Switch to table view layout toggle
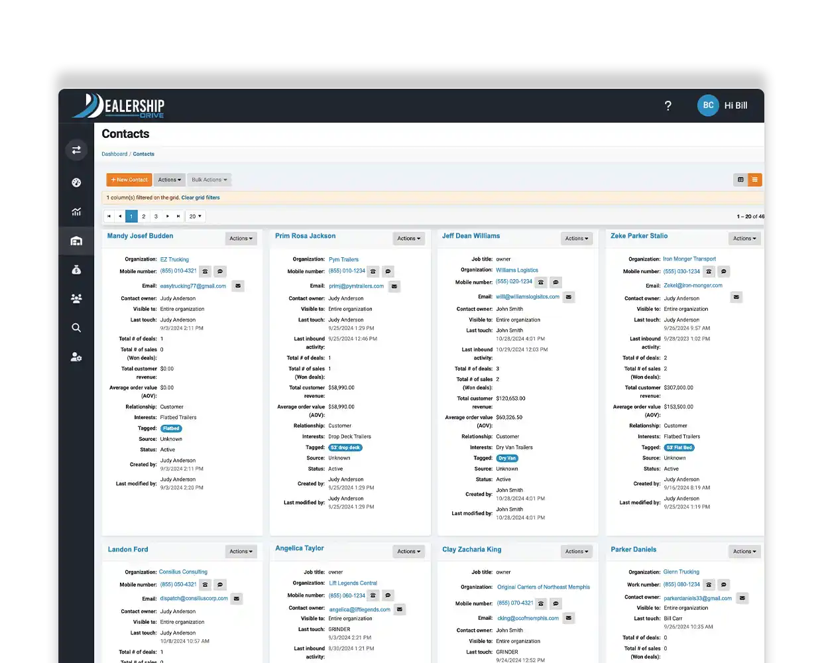 pyautogui.click(x=740, y=179)
